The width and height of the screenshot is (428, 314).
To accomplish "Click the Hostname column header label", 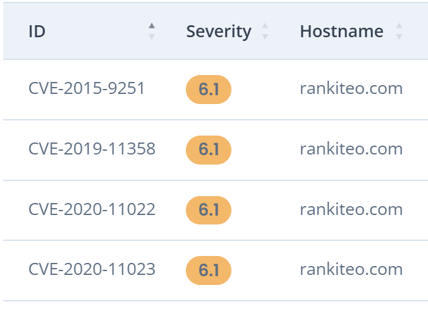I will (x=341, y=32).
